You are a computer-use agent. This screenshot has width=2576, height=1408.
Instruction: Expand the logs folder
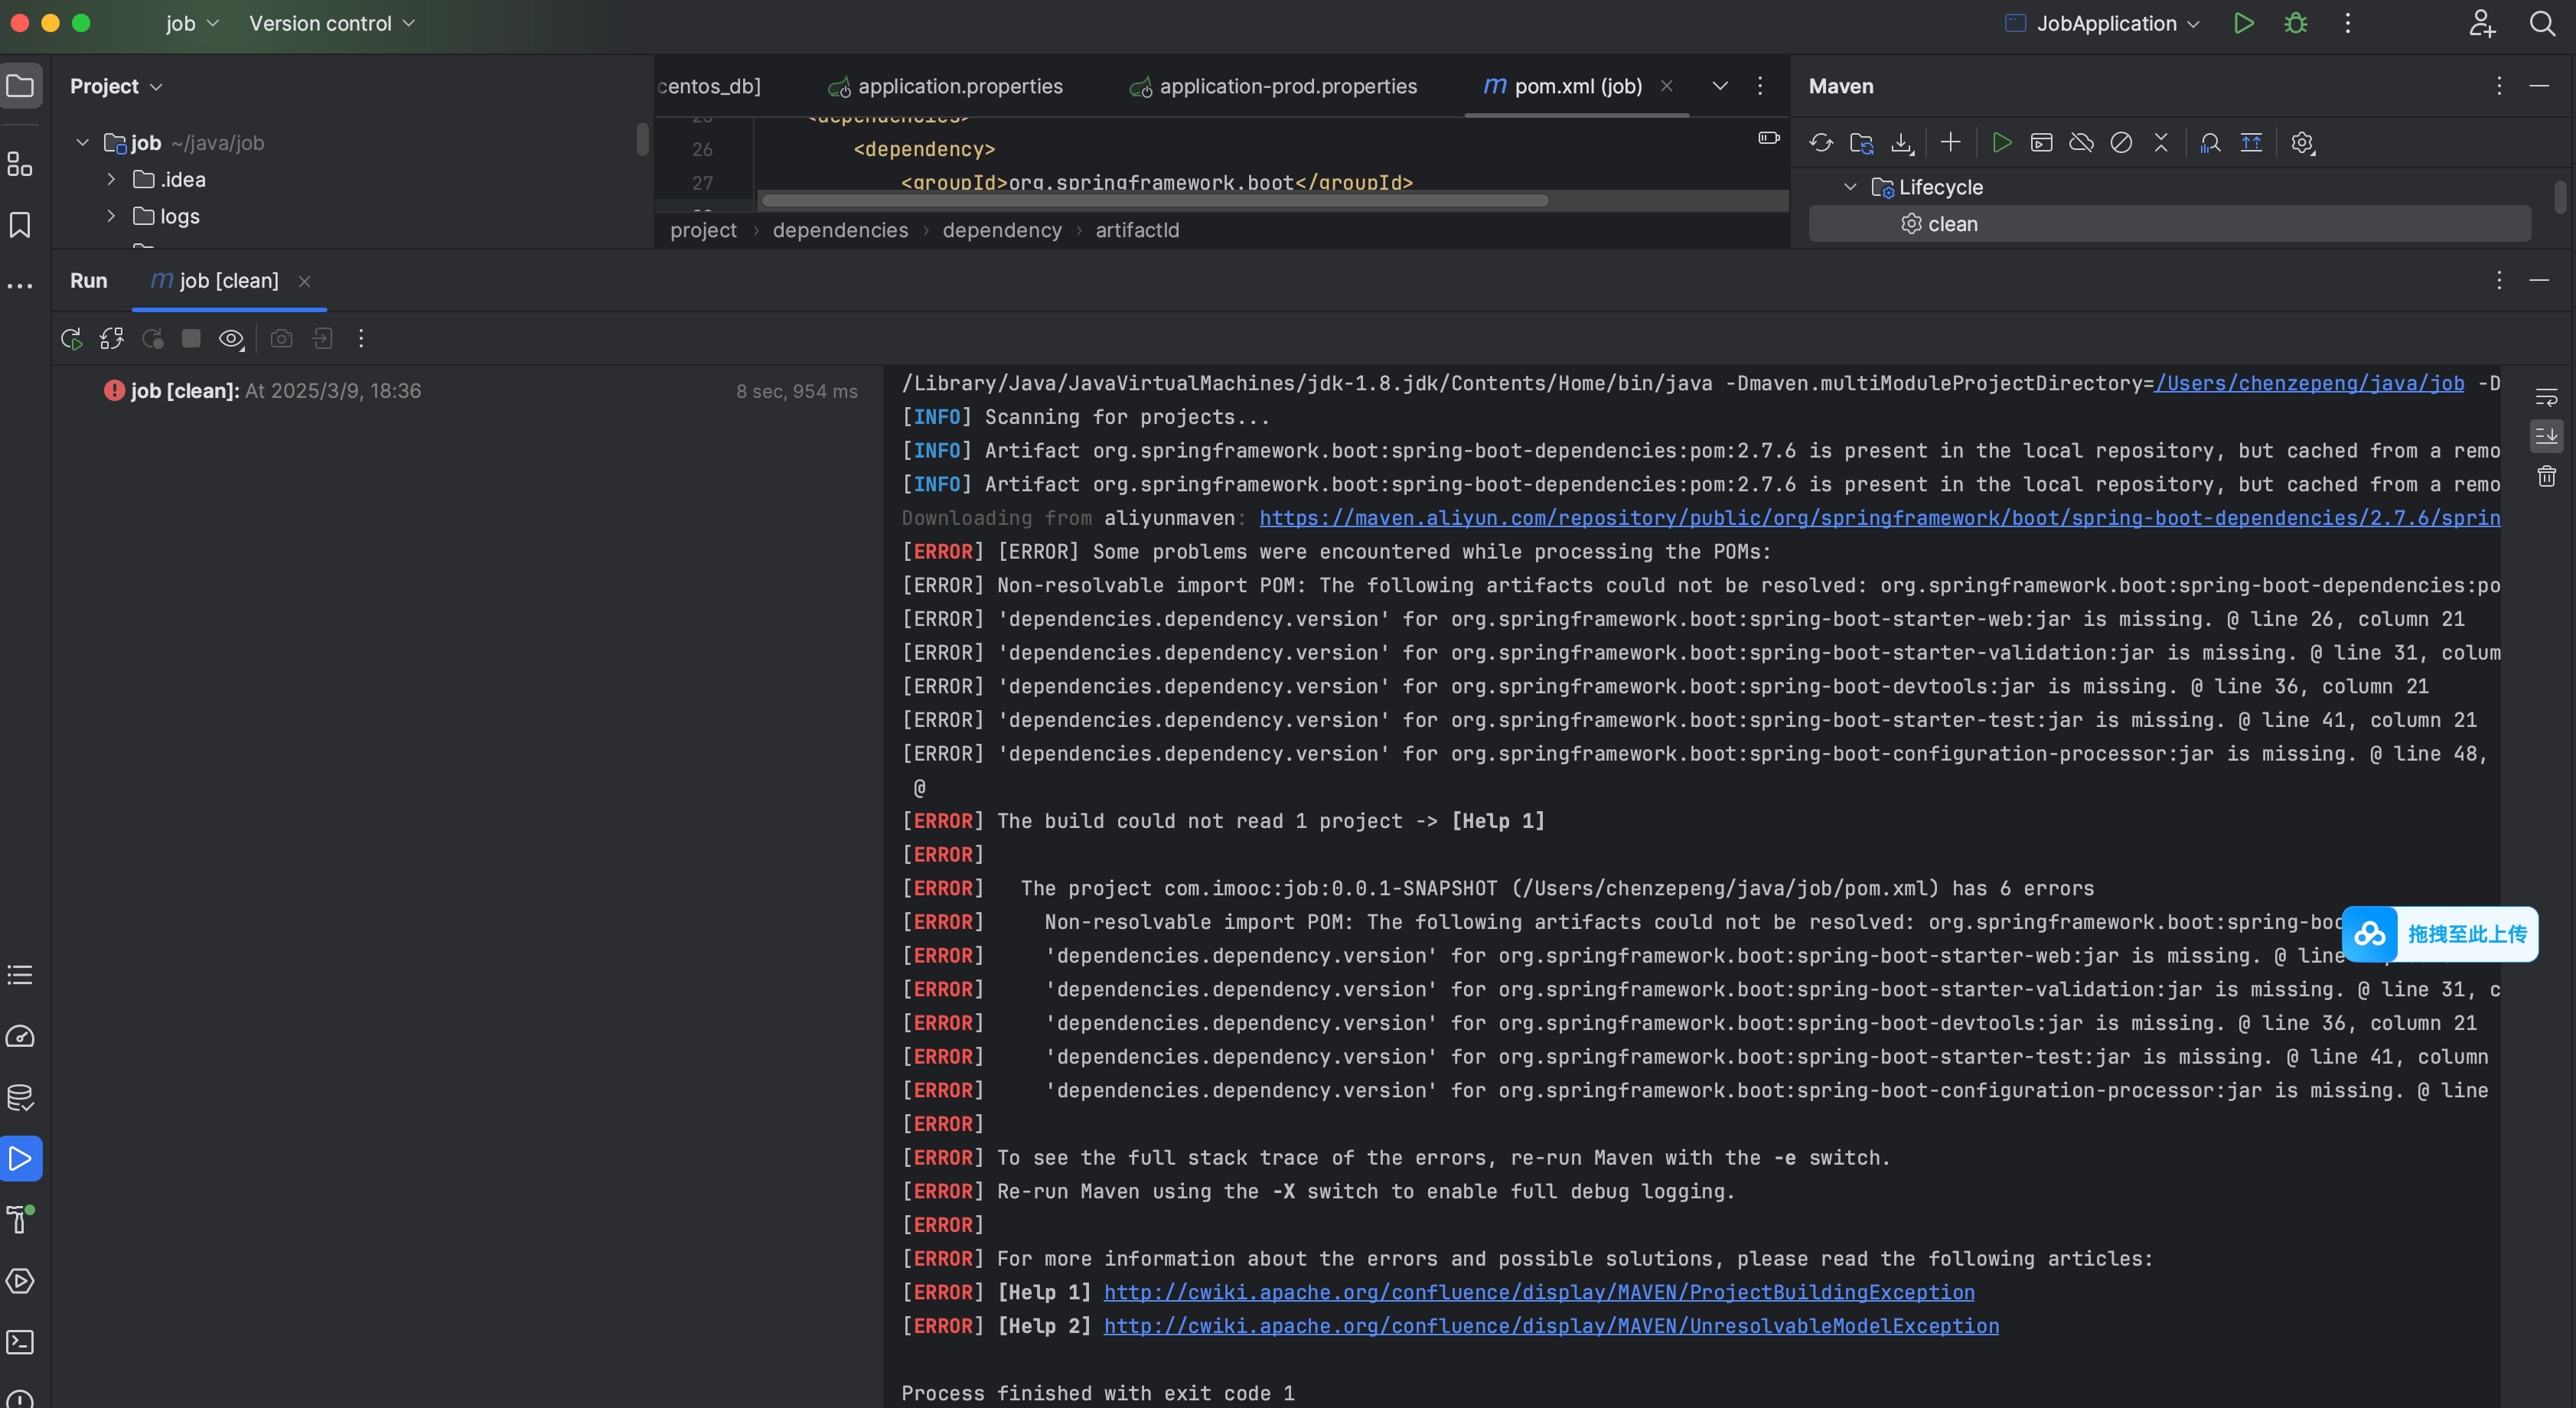click(111, 216)
